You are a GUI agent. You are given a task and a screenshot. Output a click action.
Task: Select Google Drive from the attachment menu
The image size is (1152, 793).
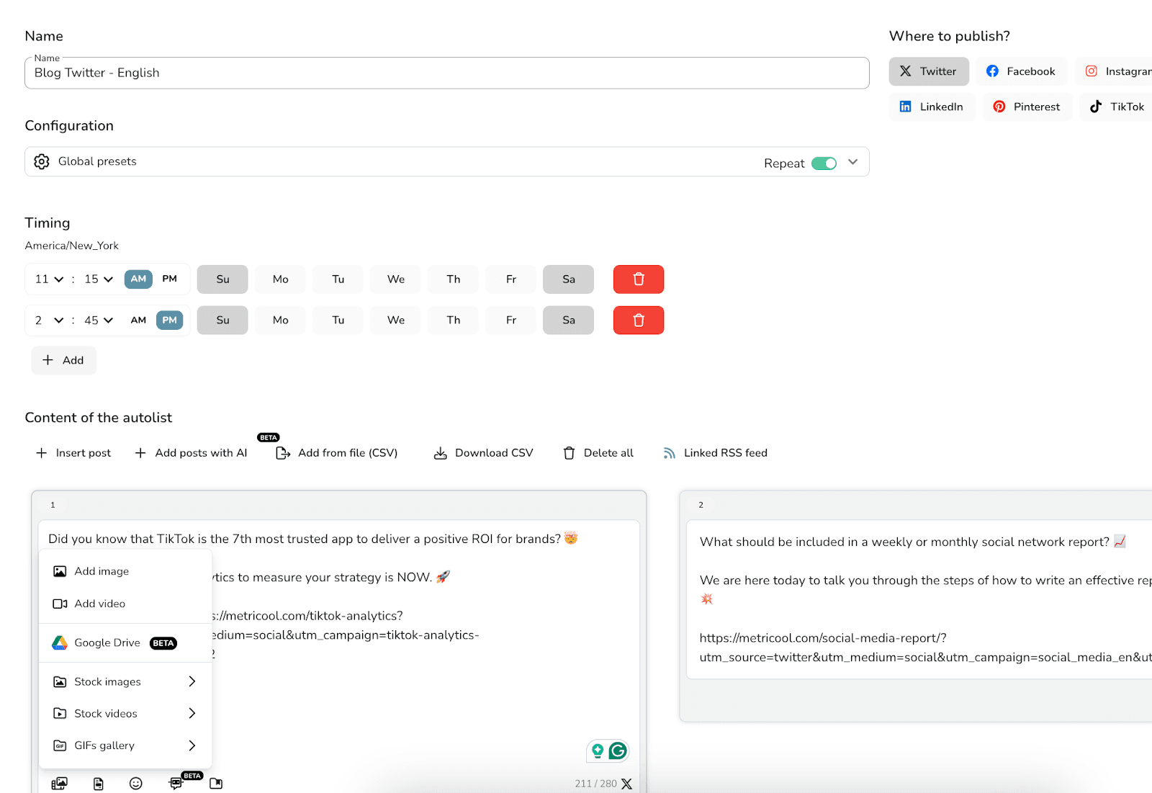[x=107, y=642]
